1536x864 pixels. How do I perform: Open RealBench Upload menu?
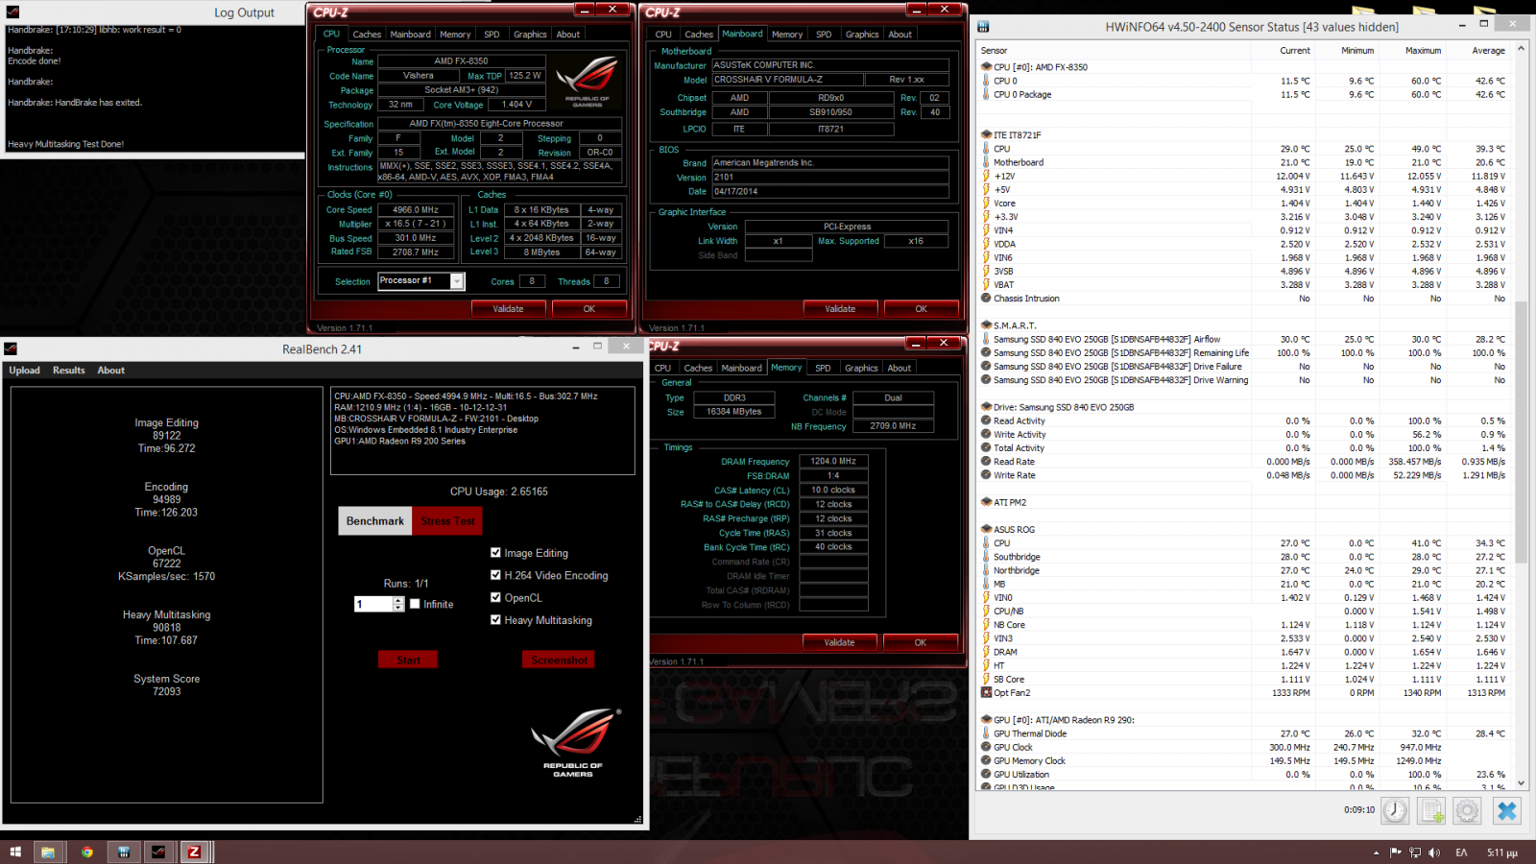pyautogui.click(x=25, y=371)
